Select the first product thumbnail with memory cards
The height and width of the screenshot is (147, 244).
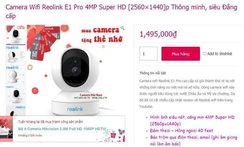pyautogui.click(x=16, y=35)
